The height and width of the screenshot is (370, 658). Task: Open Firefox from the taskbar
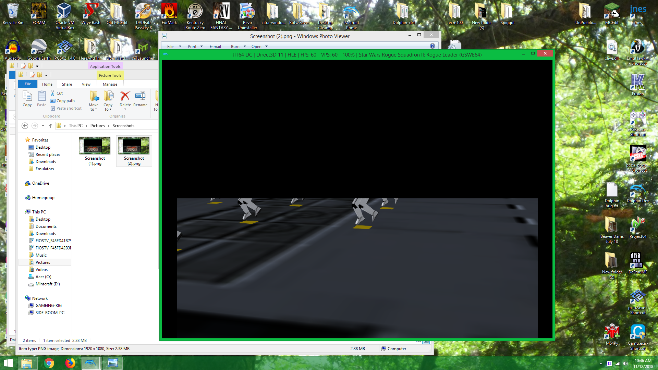[71, 363]
